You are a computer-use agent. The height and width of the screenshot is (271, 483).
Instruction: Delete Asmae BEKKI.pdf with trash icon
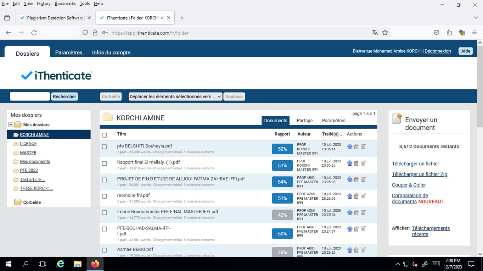[356, 250]
